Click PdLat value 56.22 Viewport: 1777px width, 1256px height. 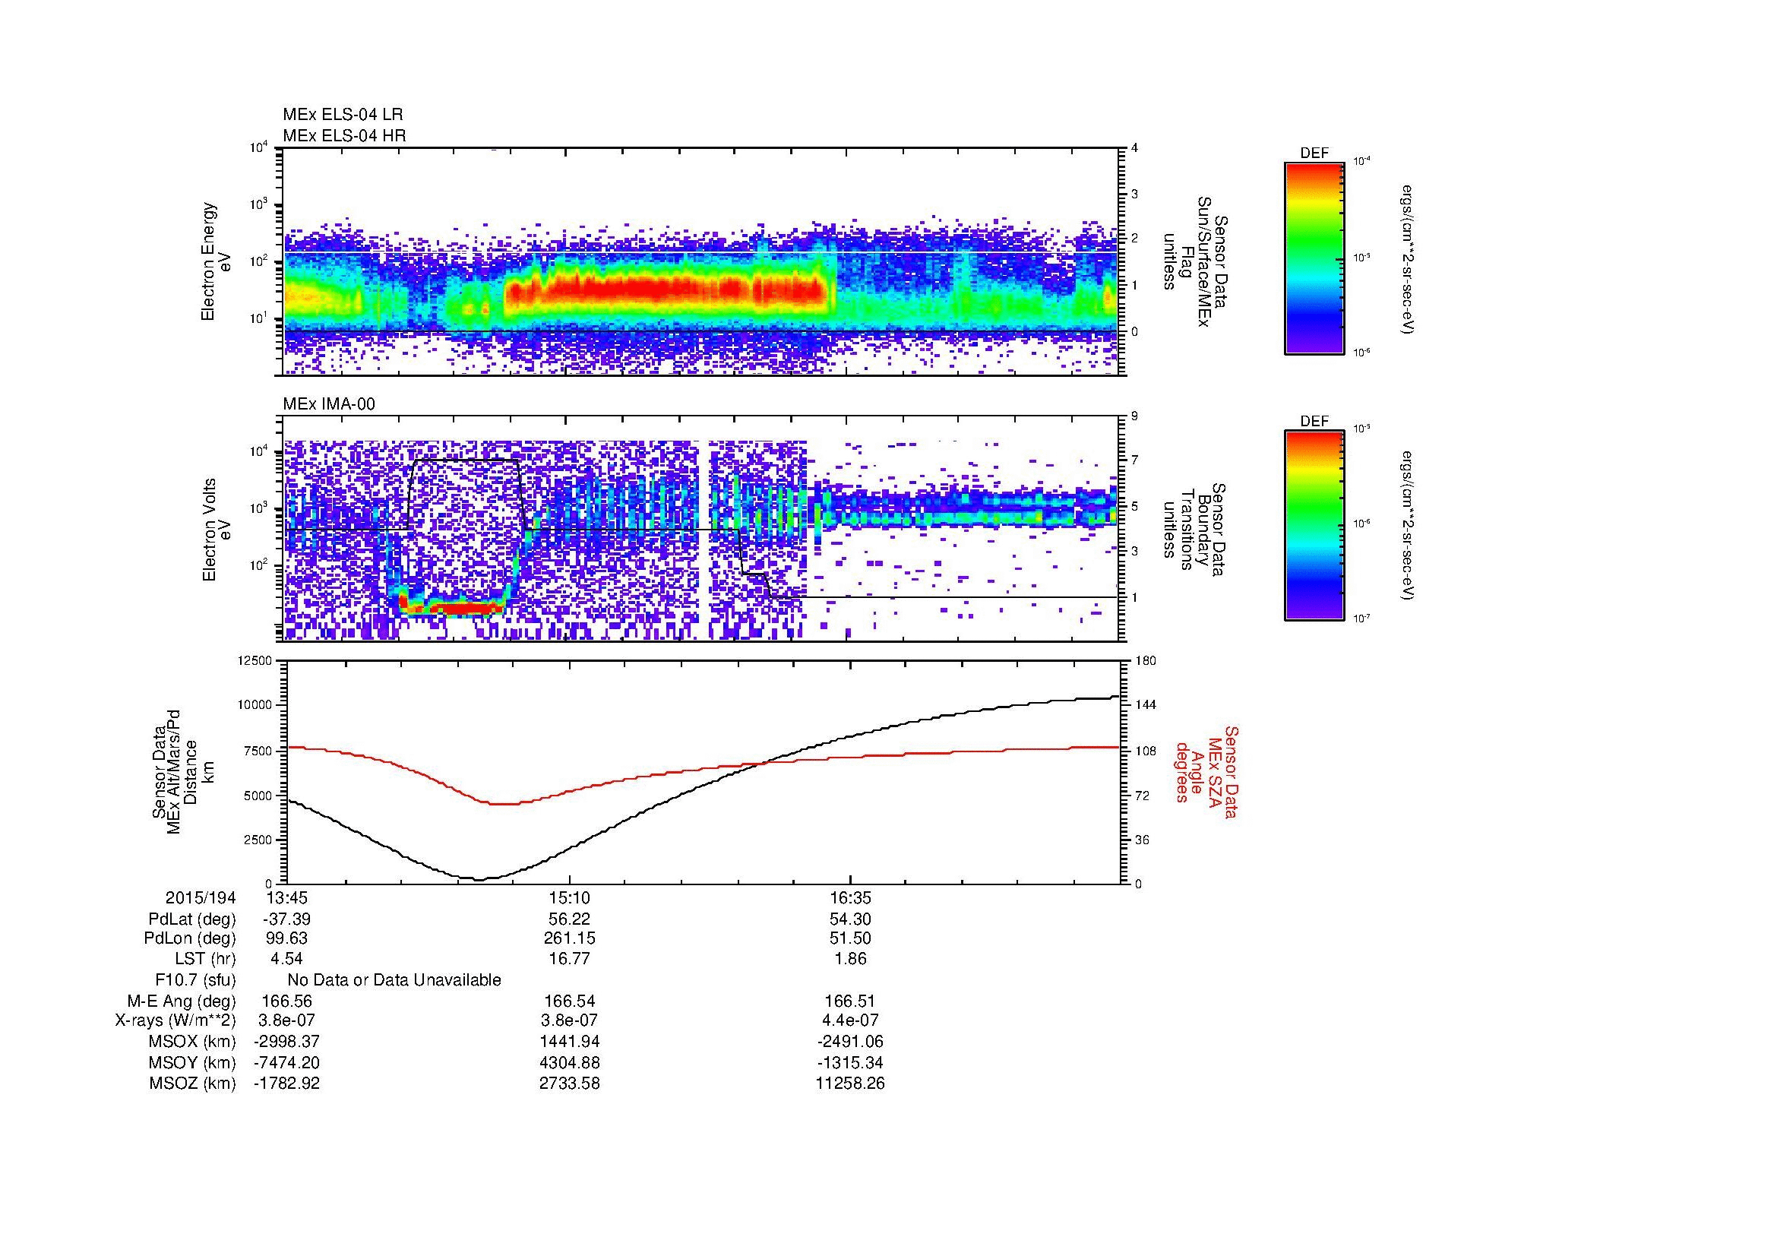pyautogui.click(x=569, y=919)
